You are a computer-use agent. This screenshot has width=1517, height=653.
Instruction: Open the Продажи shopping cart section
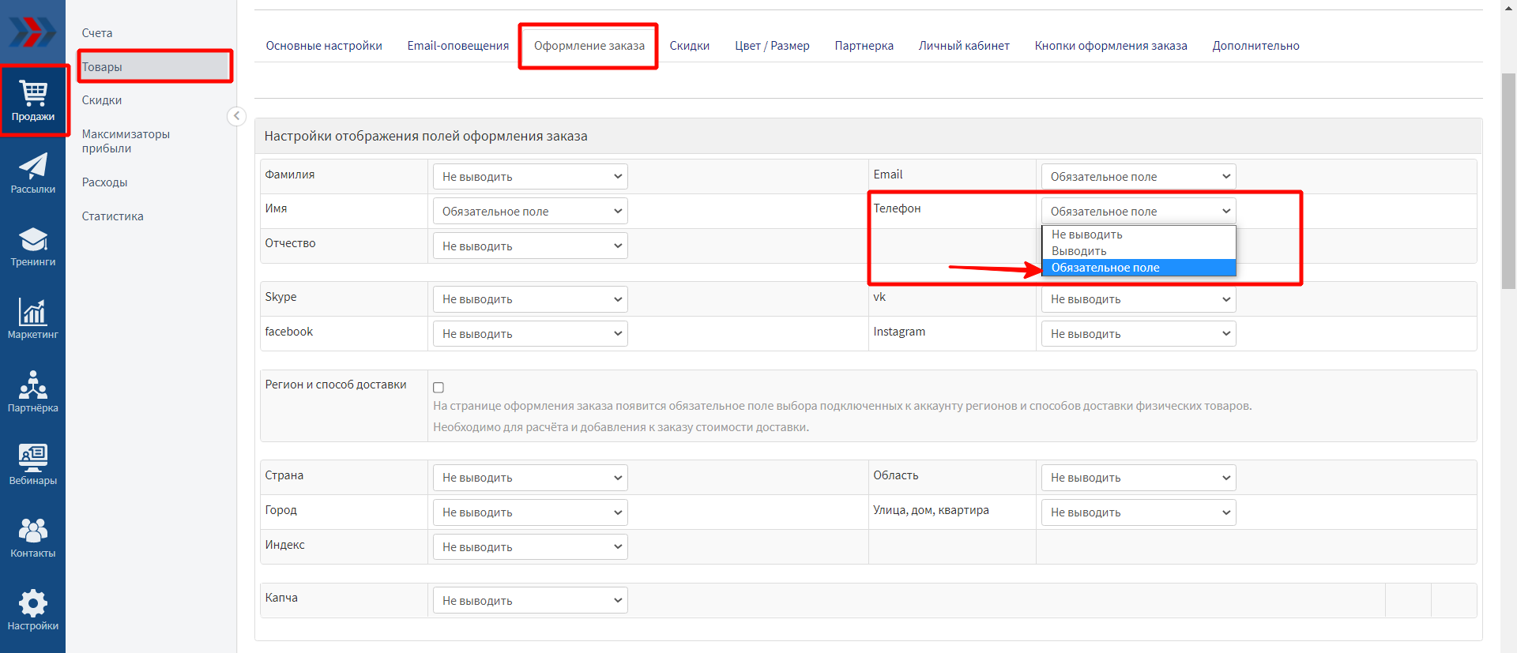pyautogui.click(x=33, y=101)
